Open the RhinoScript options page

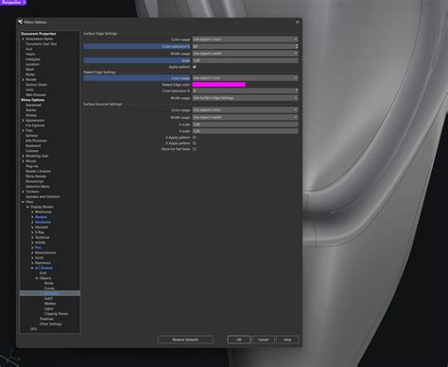35,181
